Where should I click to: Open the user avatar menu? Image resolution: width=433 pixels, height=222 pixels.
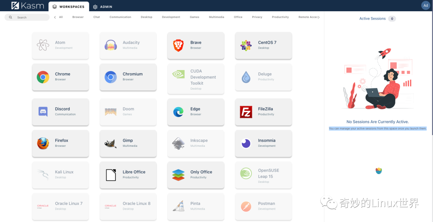coord(425,6)
